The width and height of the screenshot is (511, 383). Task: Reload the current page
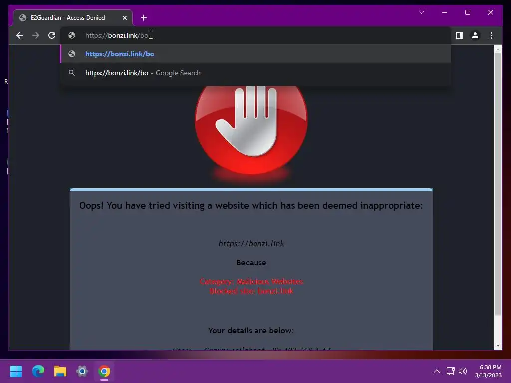click(x=52, y=35)
